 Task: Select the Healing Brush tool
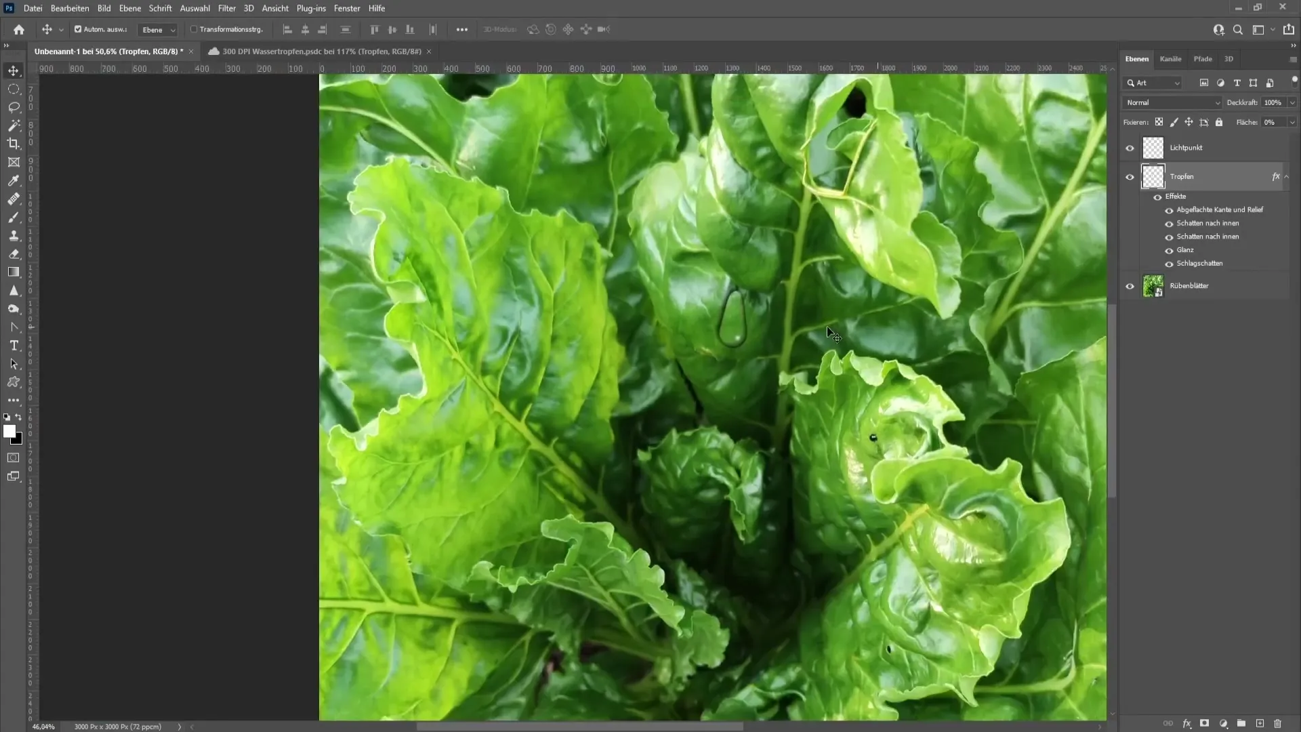[x=14, y=199]
